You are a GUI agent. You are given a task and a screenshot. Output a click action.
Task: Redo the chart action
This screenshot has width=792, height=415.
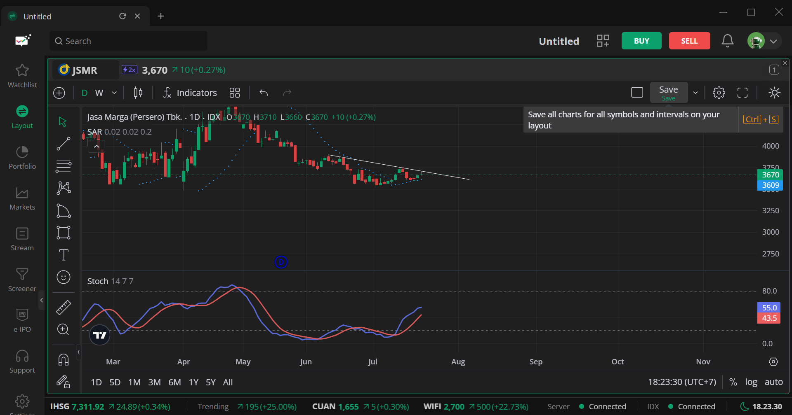(x=287, y=93)
